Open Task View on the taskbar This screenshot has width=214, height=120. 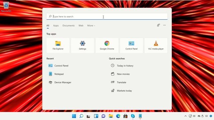(x=89, y=116)
